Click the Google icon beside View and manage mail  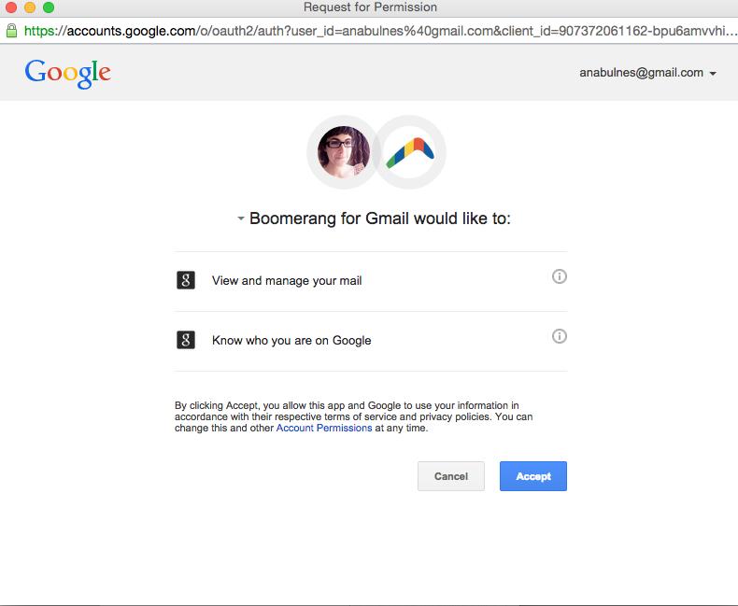pyautogui.click(x=186, y=280)
